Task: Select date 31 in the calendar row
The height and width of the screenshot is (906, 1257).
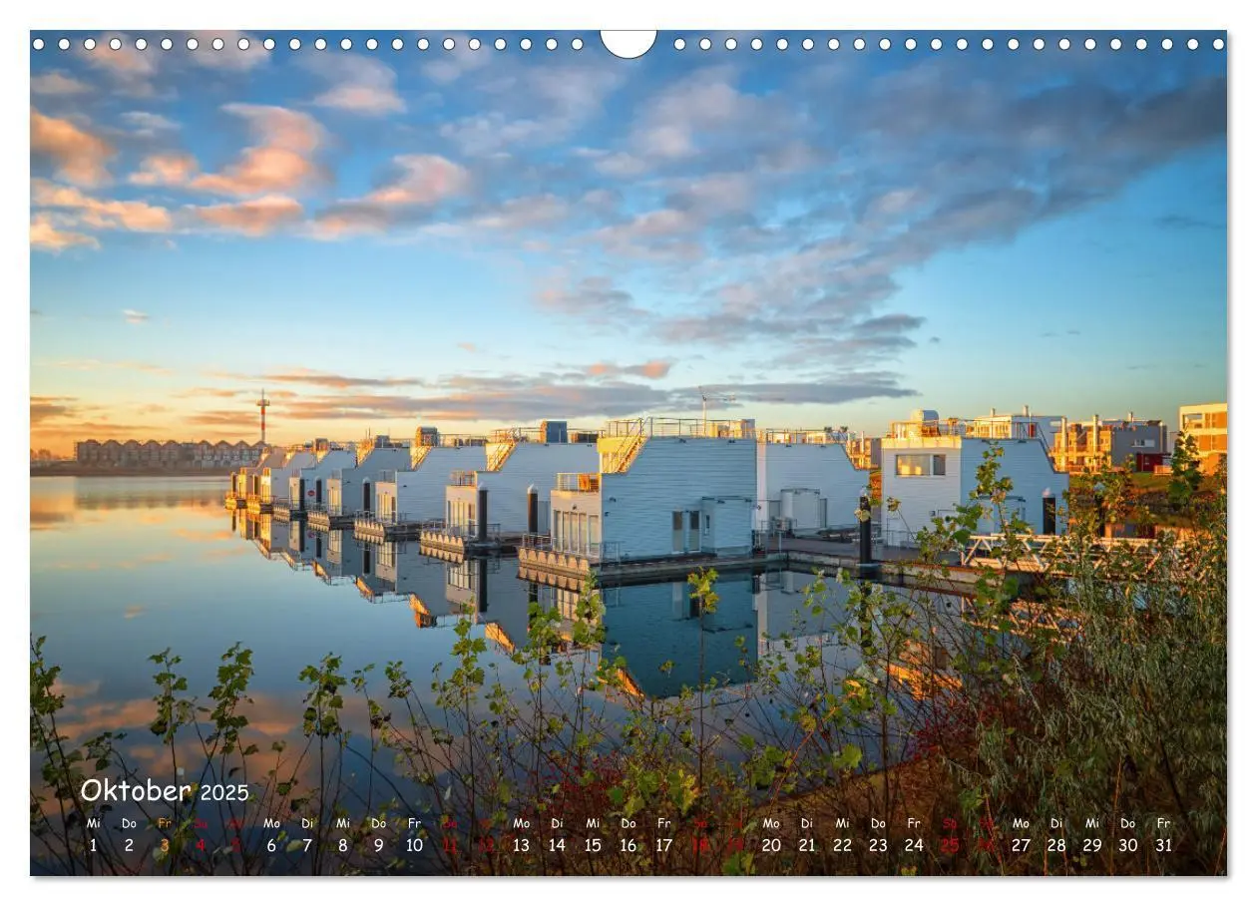Action: coord(1163,845)
